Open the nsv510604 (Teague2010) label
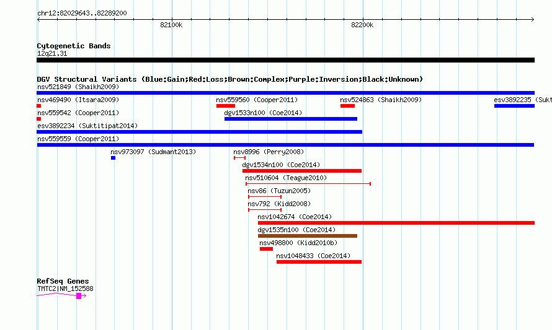 pos(286,178)
